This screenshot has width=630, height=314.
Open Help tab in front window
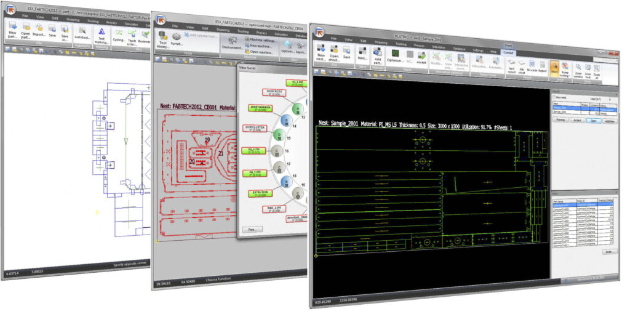point(493,52)
